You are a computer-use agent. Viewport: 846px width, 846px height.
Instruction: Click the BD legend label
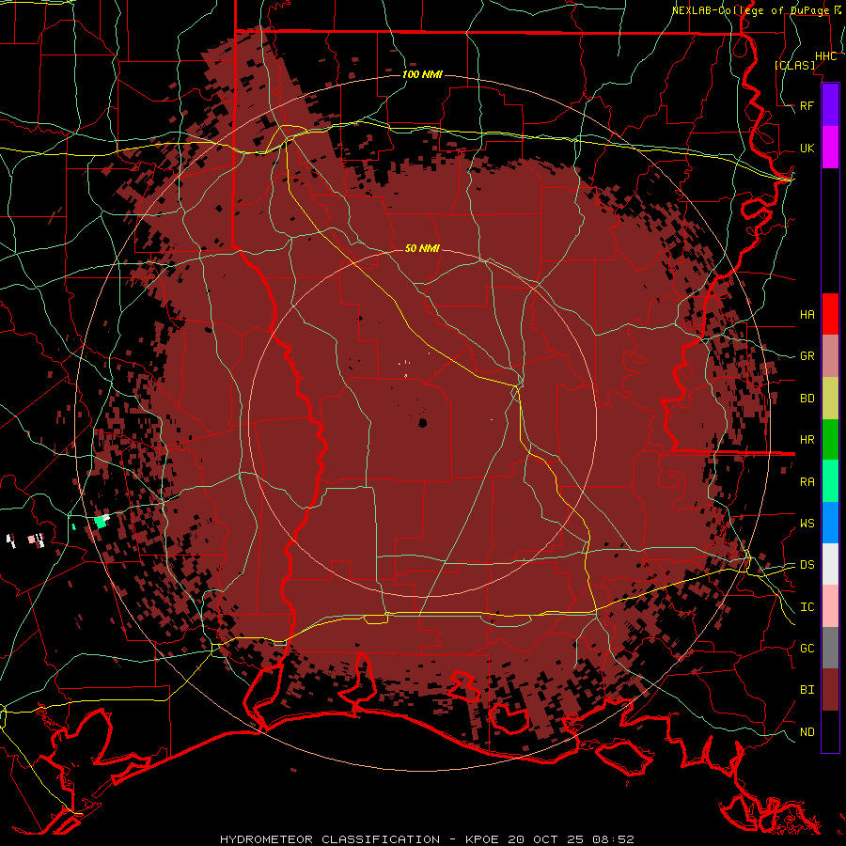pos(807,398)
